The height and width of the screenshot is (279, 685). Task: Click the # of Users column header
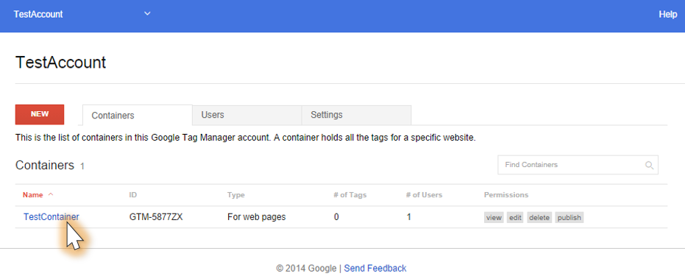click(424, 195)
